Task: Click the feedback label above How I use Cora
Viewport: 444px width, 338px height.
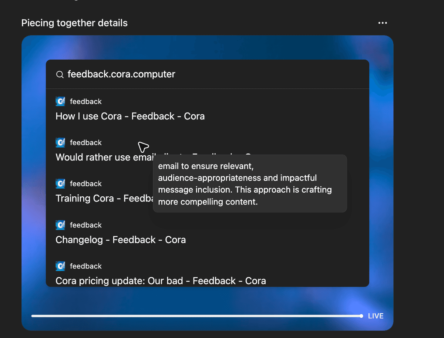Action: point(86,101)
